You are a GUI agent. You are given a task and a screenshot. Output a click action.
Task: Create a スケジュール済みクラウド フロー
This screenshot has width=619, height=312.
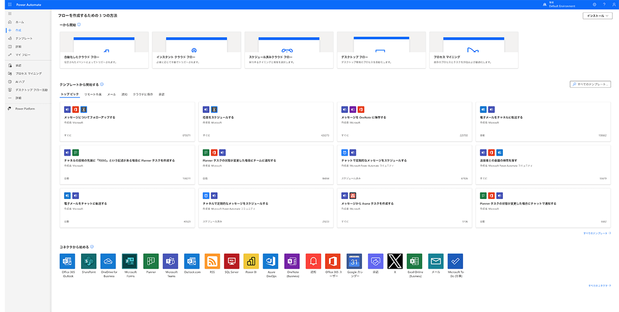289,50
